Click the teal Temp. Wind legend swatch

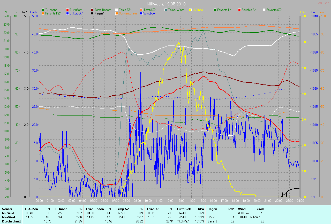(166, 10)
